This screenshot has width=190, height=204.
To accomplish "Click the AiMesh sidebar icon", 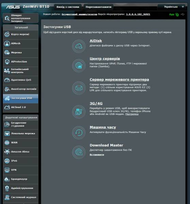I will point(7,44).
